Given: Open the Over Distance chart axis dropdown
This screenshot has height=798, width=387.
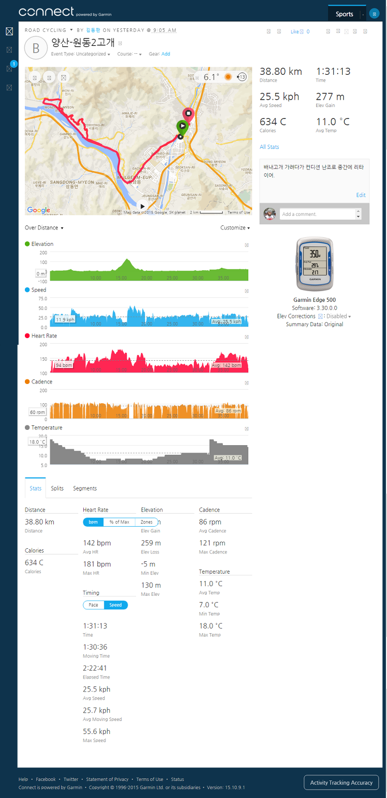Looking at the screenshot, I should coord(44,228).
